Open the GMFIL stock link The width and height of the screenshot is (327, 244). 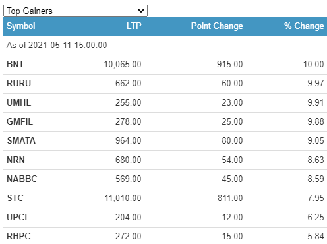(20, 122)
